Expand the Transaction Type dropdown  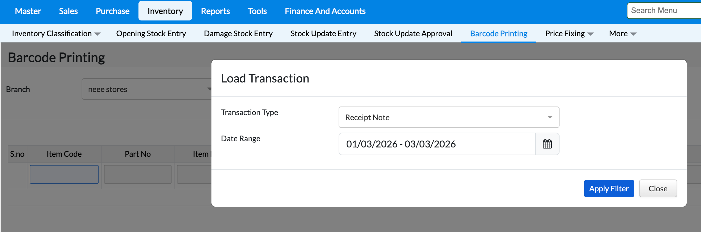[x=449, y=117]
